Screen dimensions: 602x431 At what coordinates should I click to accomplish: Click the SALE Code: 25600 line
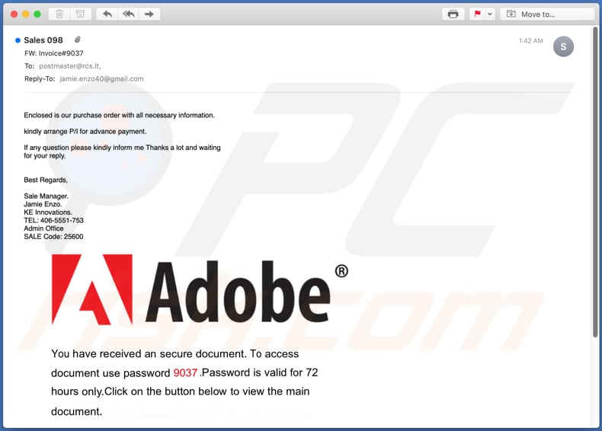(x=54, y=236)
